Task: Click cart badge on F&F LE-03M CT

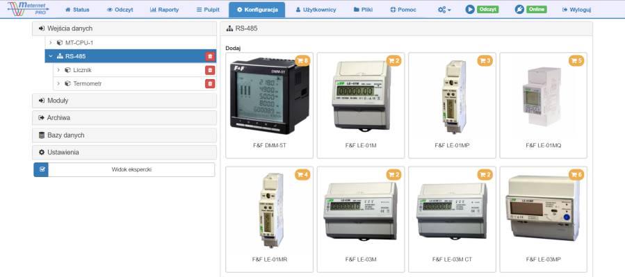Action: 485,175
